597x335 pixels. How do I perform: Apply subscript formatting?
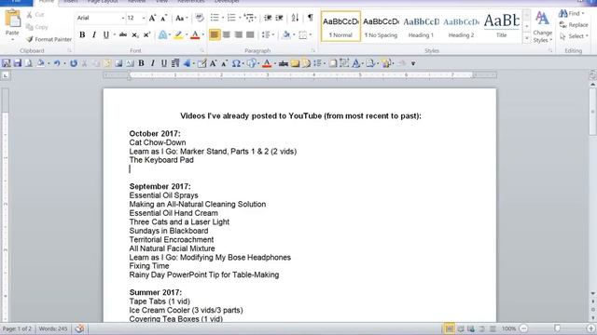(134, 35)
